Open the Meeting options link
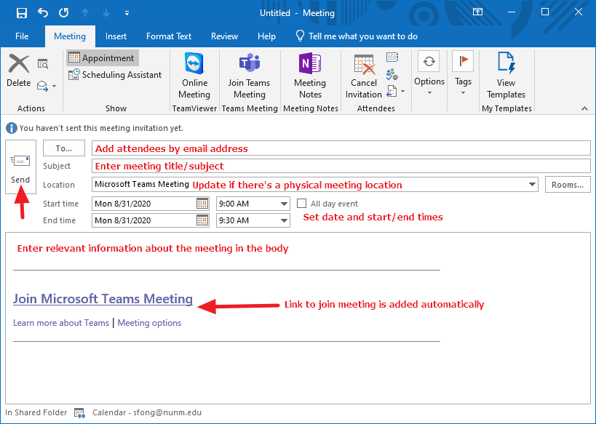The image size is (596, 424). (x=149, y=323)
